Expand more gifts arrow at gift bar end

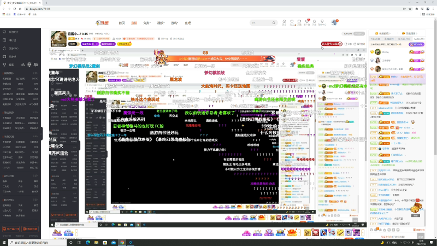363,232
